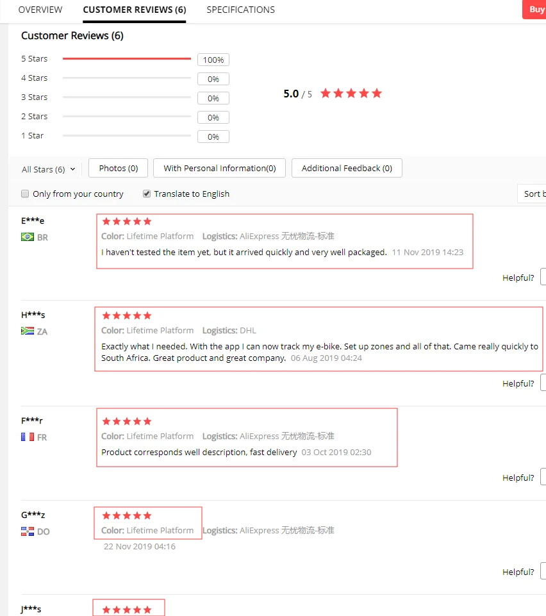Image resolution: width=546 pixels, height=616 pixels.
Task: Filter by With Personal Information(0)
Action: pyautogui.click(x=219, y=168)
